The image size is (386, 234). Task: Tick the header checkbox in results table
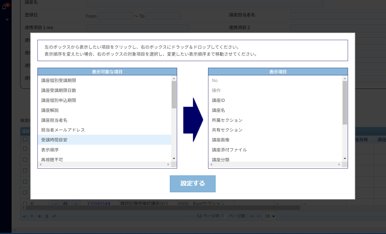[25, 139]
